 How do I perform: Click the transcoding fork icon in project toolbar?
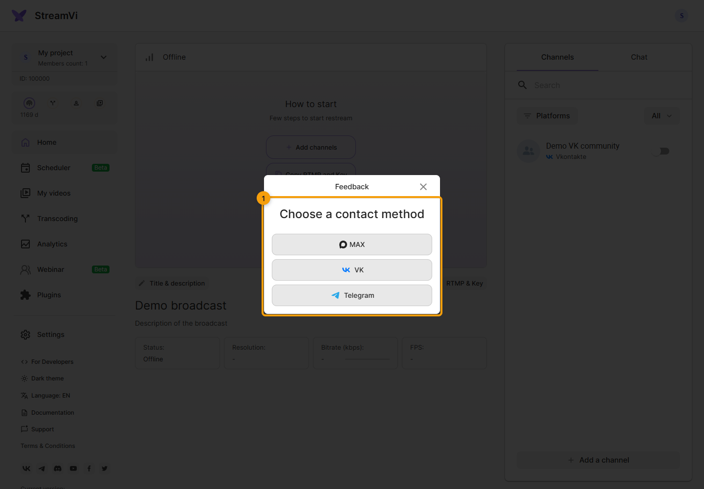point(53,103)
